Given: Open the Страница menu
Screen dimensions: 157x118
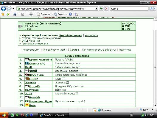Looking at the screenshot, I should click(45, 14).
